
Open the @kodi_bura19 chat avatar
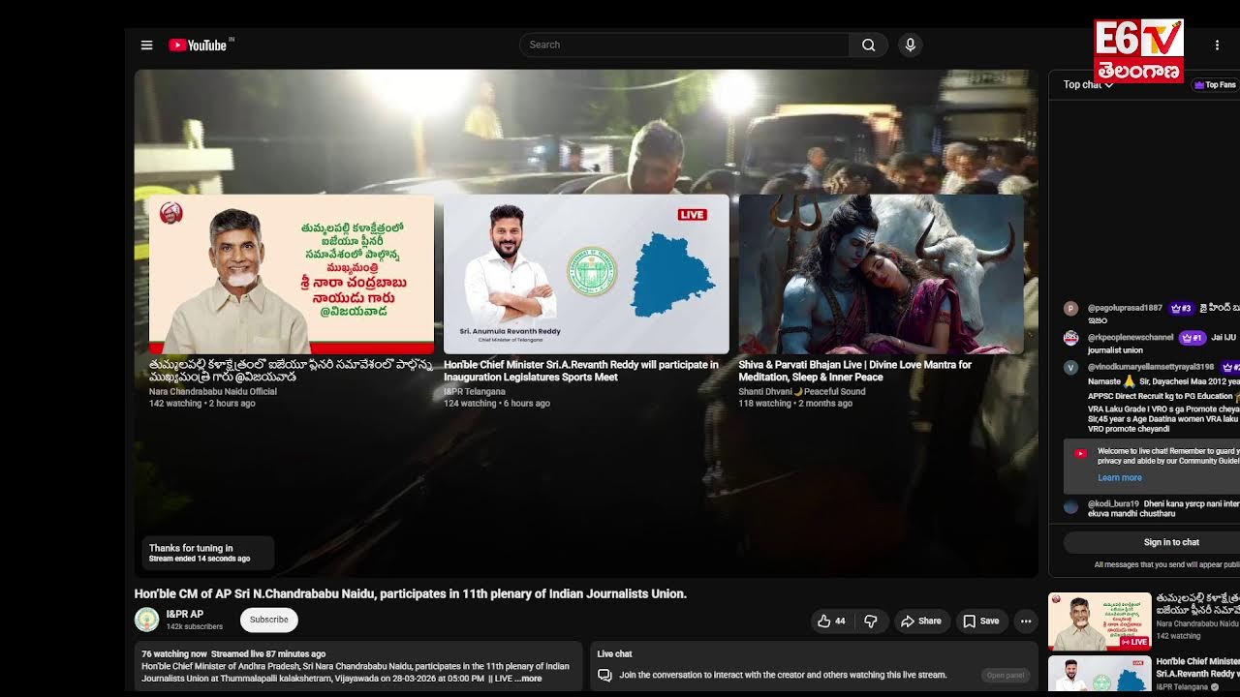point(1070,506)
